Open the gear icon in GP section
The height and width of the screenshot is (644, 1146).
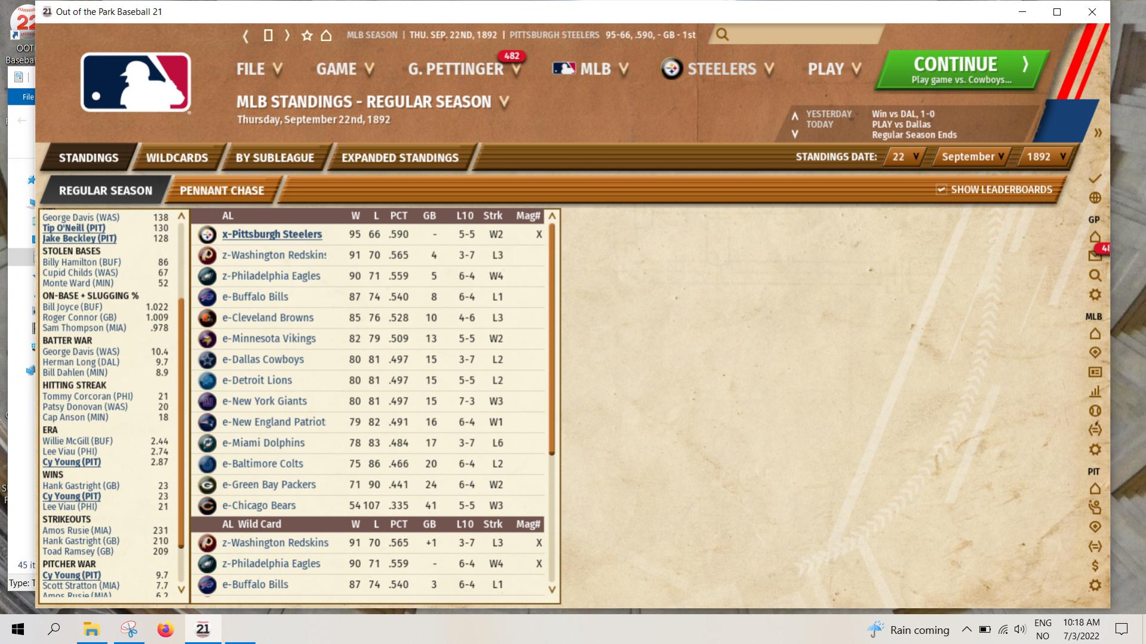tap(1095, 294)
